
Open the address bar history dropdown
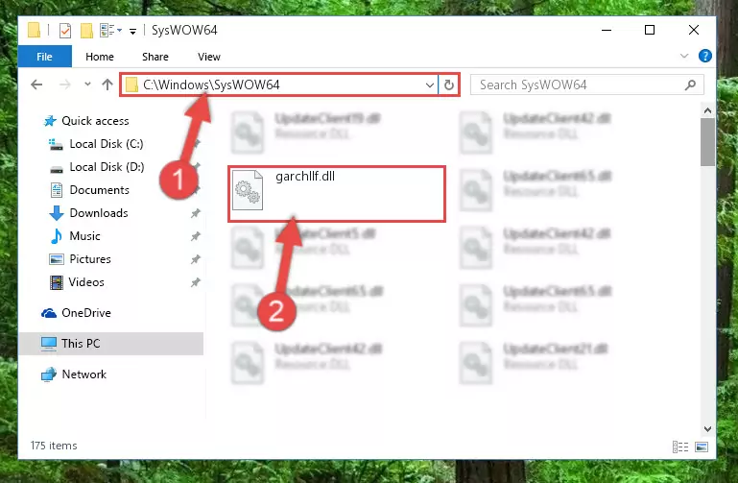(429, 85)
